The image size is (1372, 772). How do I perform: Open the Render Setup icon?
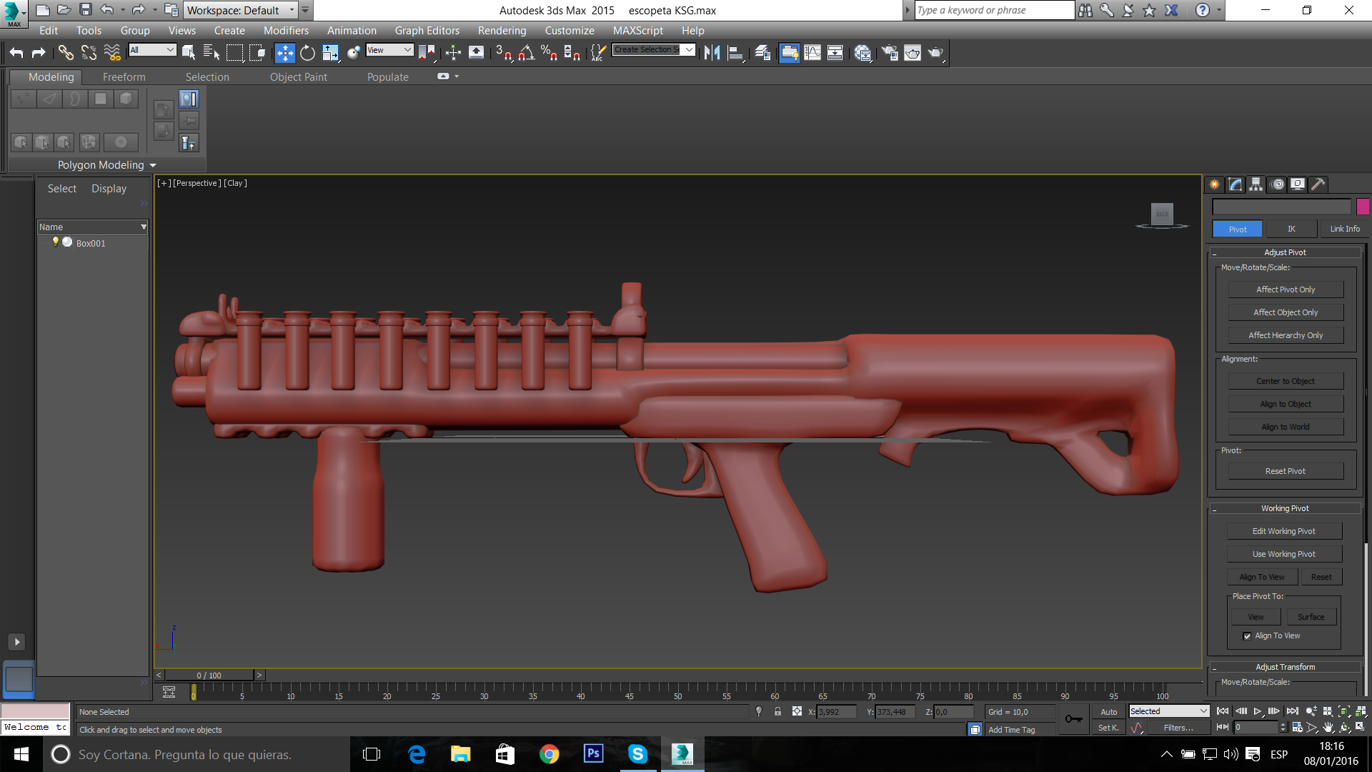coord(890,52)
